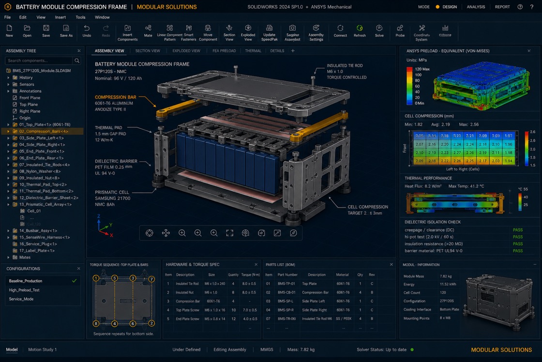Click the first orbit icon in viewport toolbar
Screen dimensions: 542x362
click(x=150, y=233)
